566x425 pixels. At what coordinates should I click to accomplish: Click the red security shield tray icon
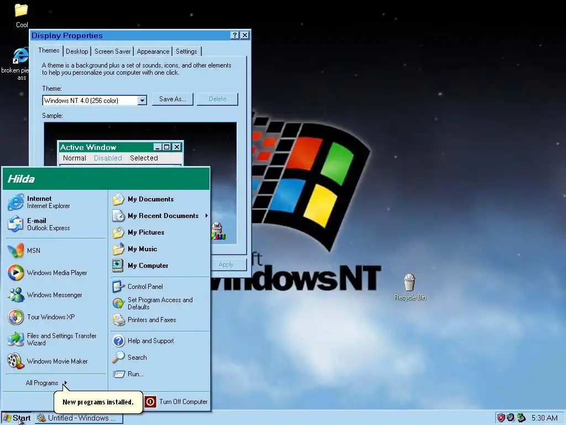[x=501, y=418]
